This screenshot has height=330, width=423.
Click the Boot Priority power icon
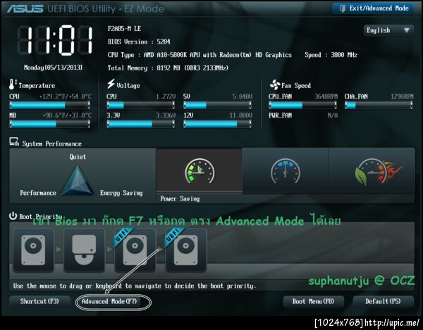click(x=13, y=215)
